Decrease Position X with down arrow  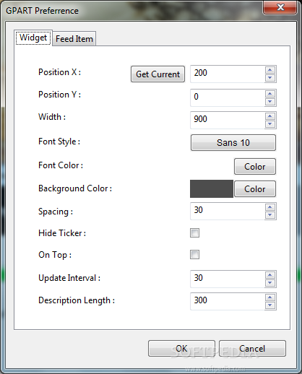click(270, 78)
